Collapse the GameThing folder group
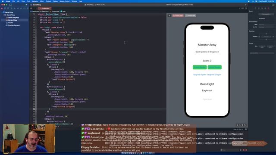This screenshot has height=155, width=276. tap(3, 15)
